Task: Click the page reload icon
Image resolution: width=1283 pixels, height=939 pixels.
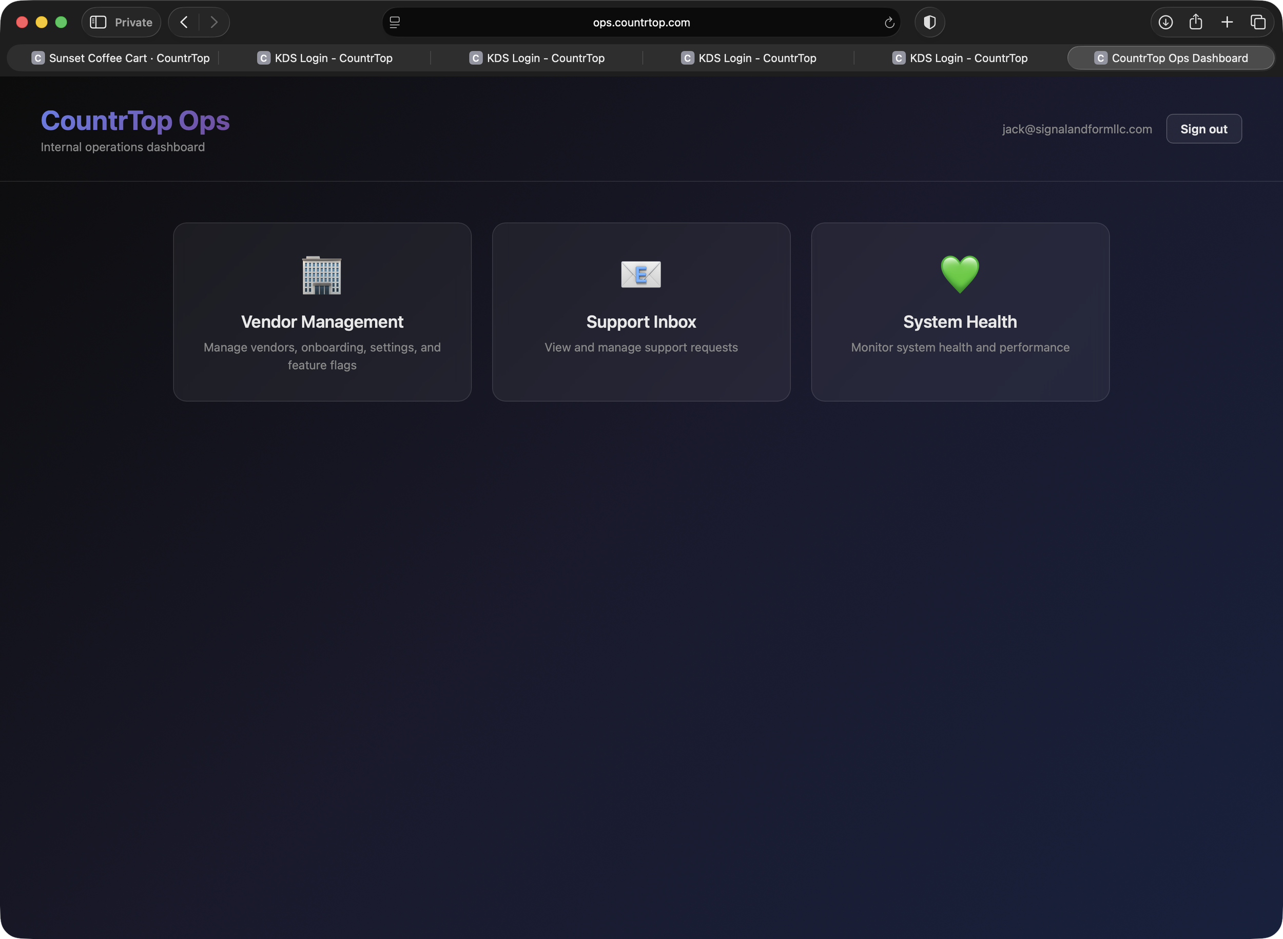Action: [x=889, y=22]
